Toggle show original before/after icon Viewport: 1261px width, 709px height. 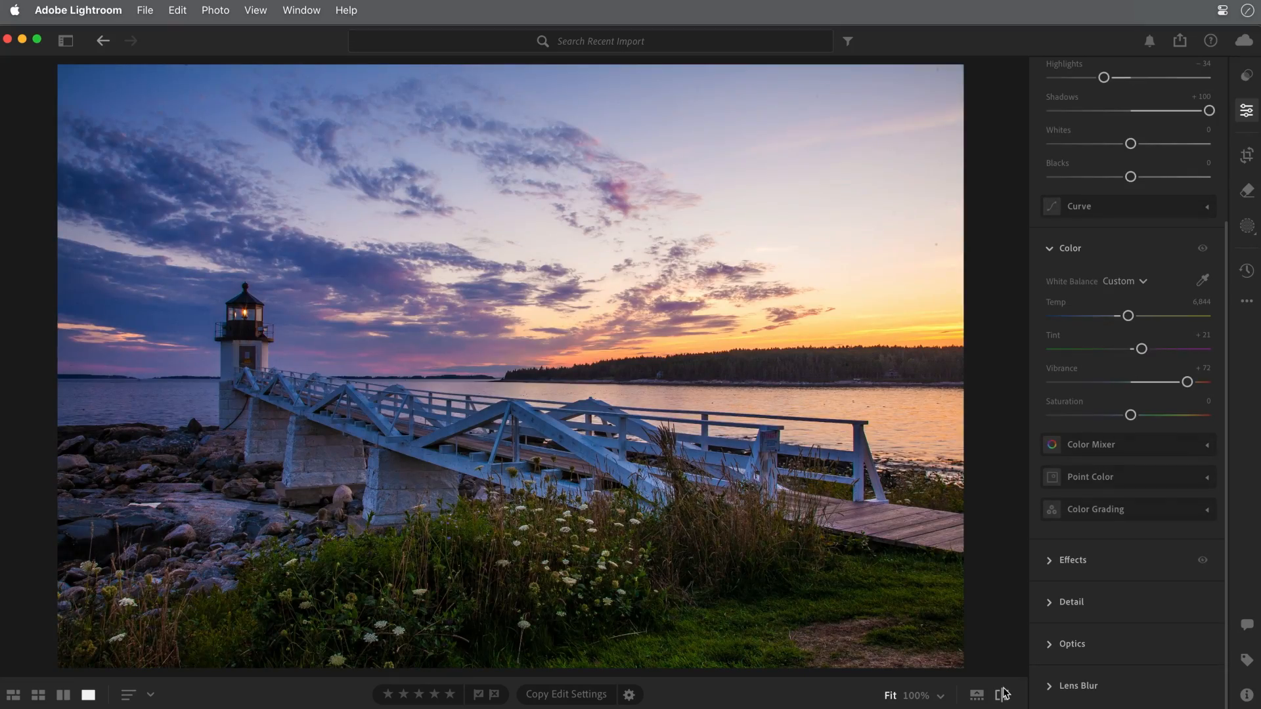point(1002,695)
